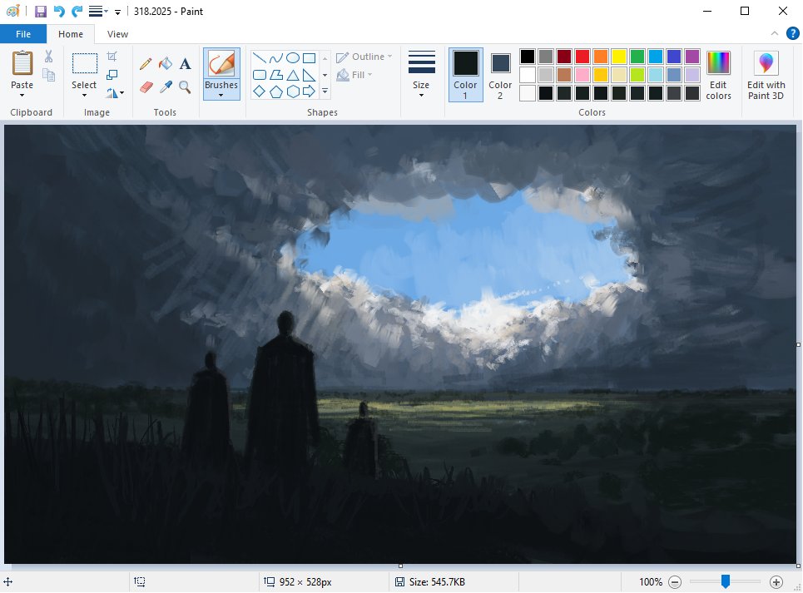The image size is (803, 593).
Task: Select the Color picker eyedropper
Action: click(x=166, y=87)
